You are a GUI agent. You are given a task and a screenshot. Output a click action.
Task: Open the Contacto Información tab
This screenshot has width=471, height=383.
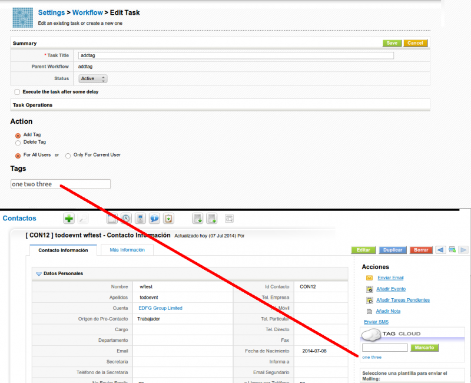[x=63, y=250]
